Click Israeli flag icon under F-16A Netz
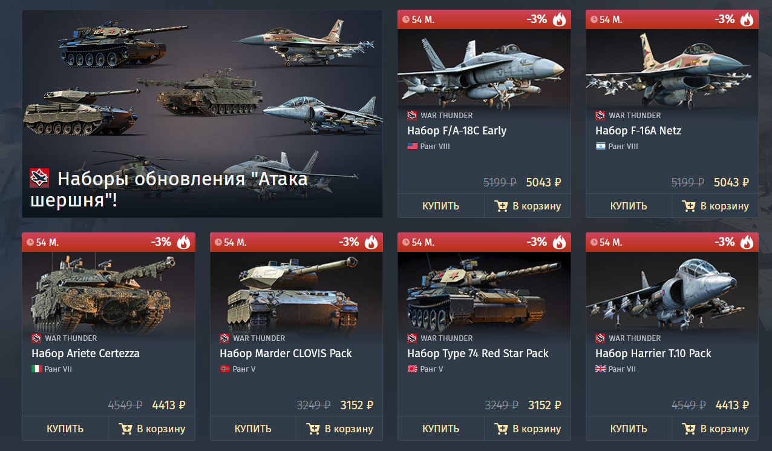Viewport: 772px width, 451px height. (x=601, y=146)
